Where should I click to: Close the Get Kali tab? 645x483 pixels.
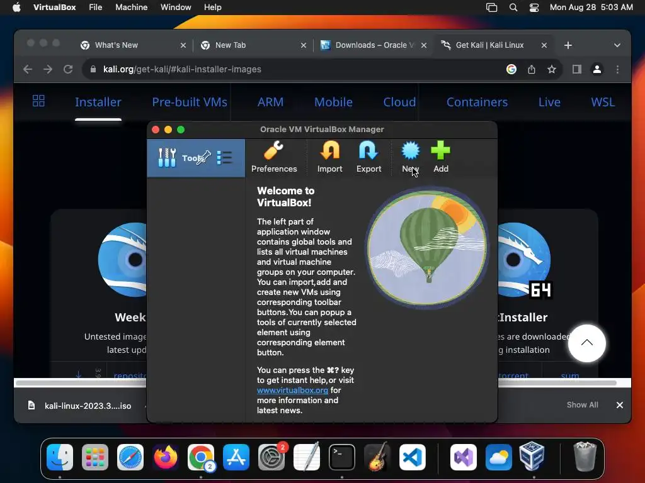pyautogui.click(x=544, y=45)
